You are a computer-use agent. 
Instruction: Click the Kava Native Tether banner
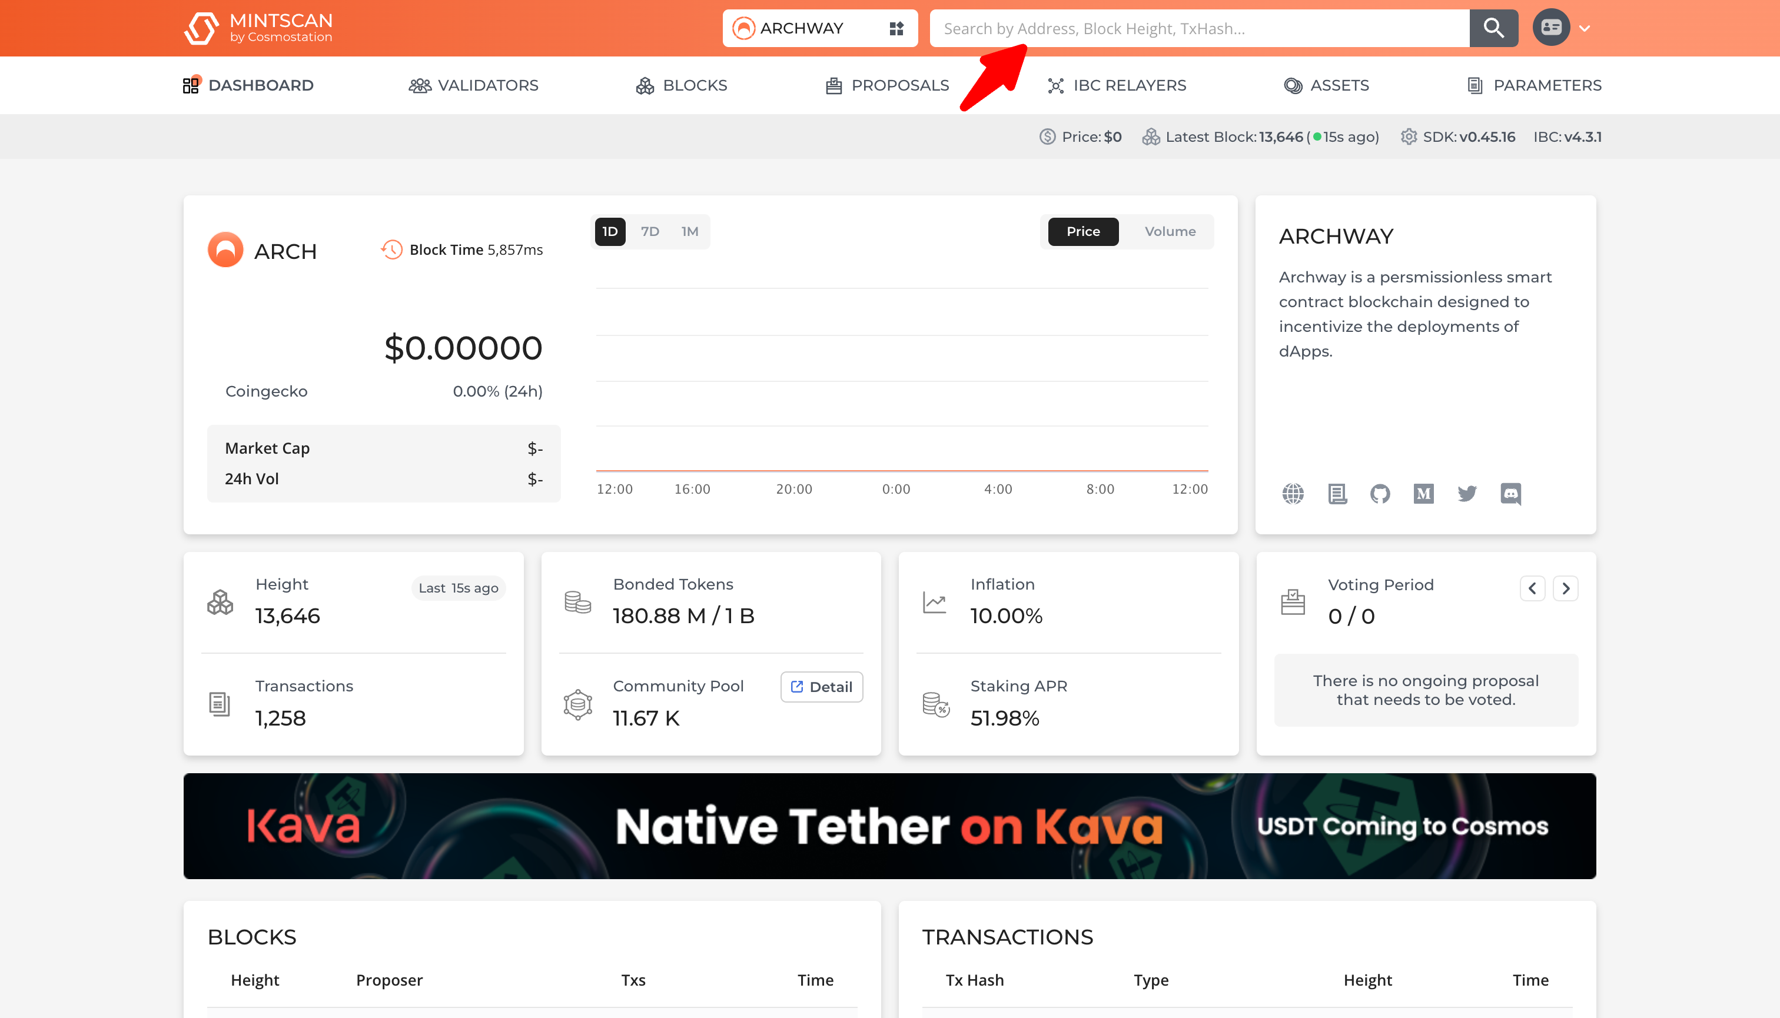[x=889, y=826]
